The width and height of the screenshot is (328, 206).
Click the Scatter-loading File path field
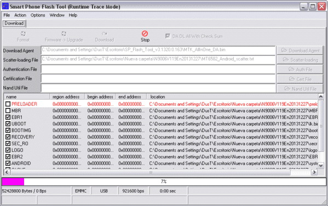pyautogui.click(x=158, y=60)
